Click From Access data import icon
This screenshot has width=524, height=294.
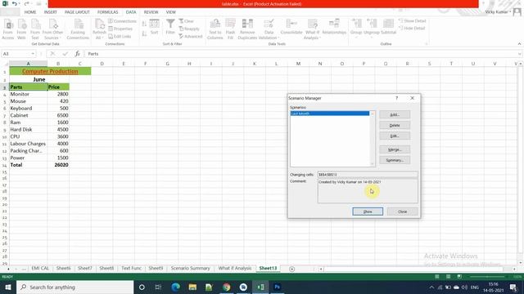coord(7,29)
